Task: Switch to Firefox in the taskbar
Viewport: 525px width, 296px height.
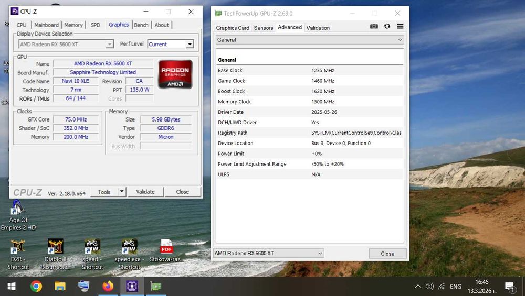Action: click(108, 287)
